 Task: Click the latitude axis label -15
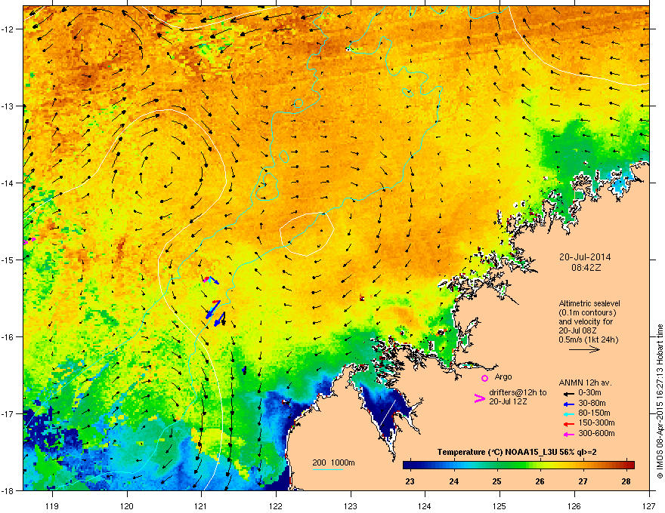8,260
